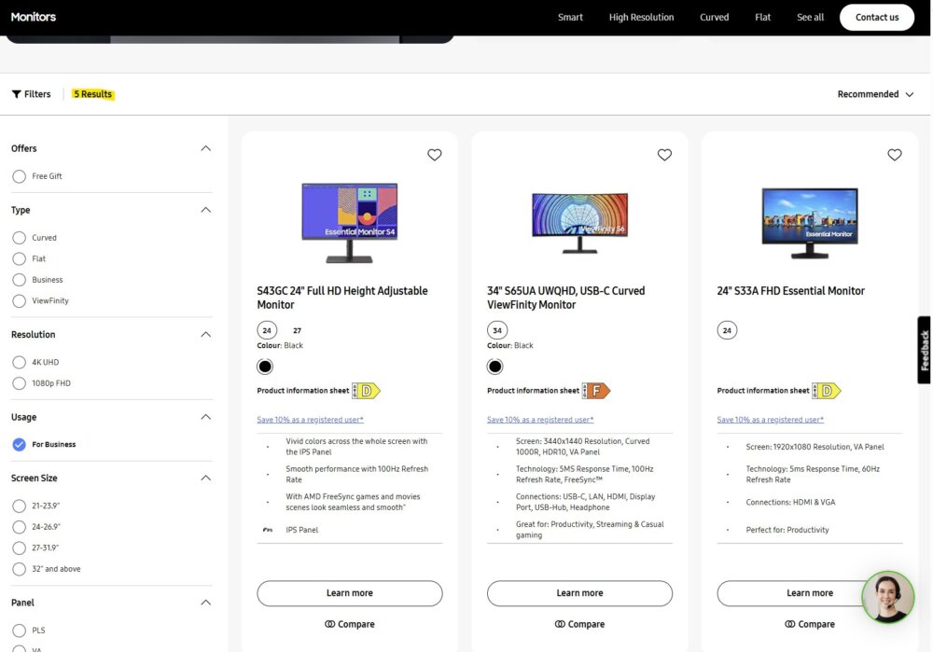Screen dimensions: 933x652
Task: Open the High Resolution menu item
Action: pyautogui.click(x=642, y=17)
